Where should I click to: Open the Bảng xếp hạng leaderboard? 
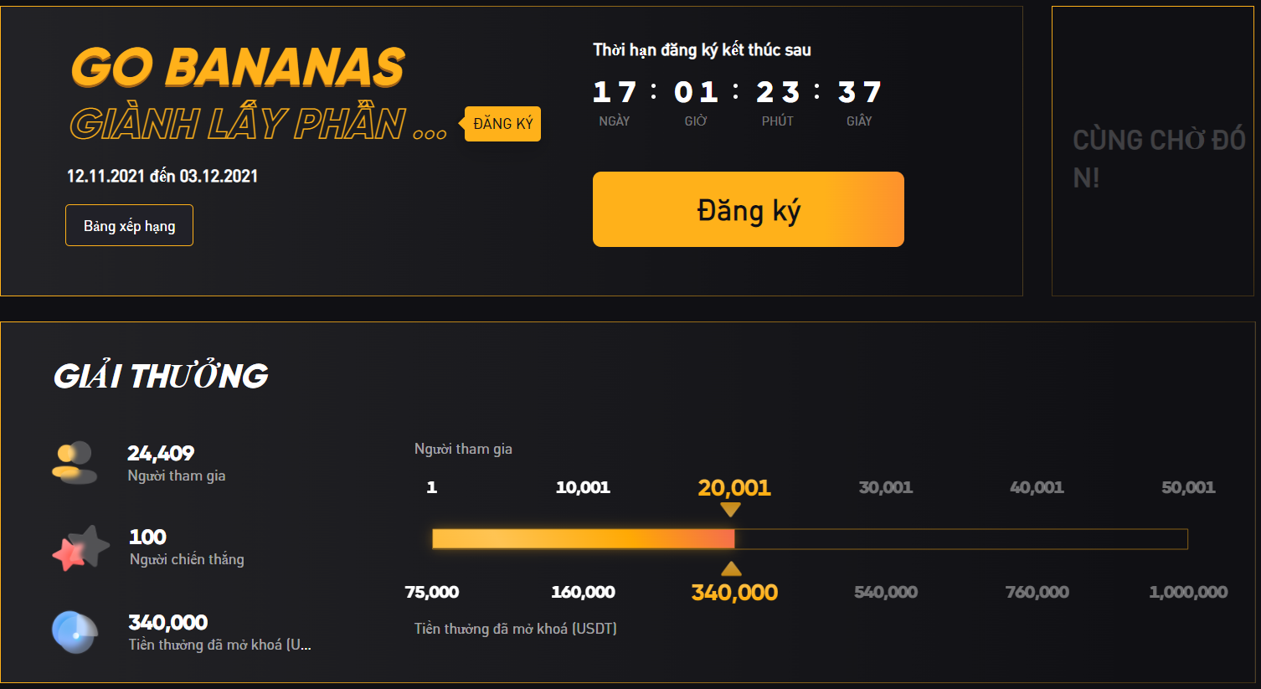click(129, 225)
